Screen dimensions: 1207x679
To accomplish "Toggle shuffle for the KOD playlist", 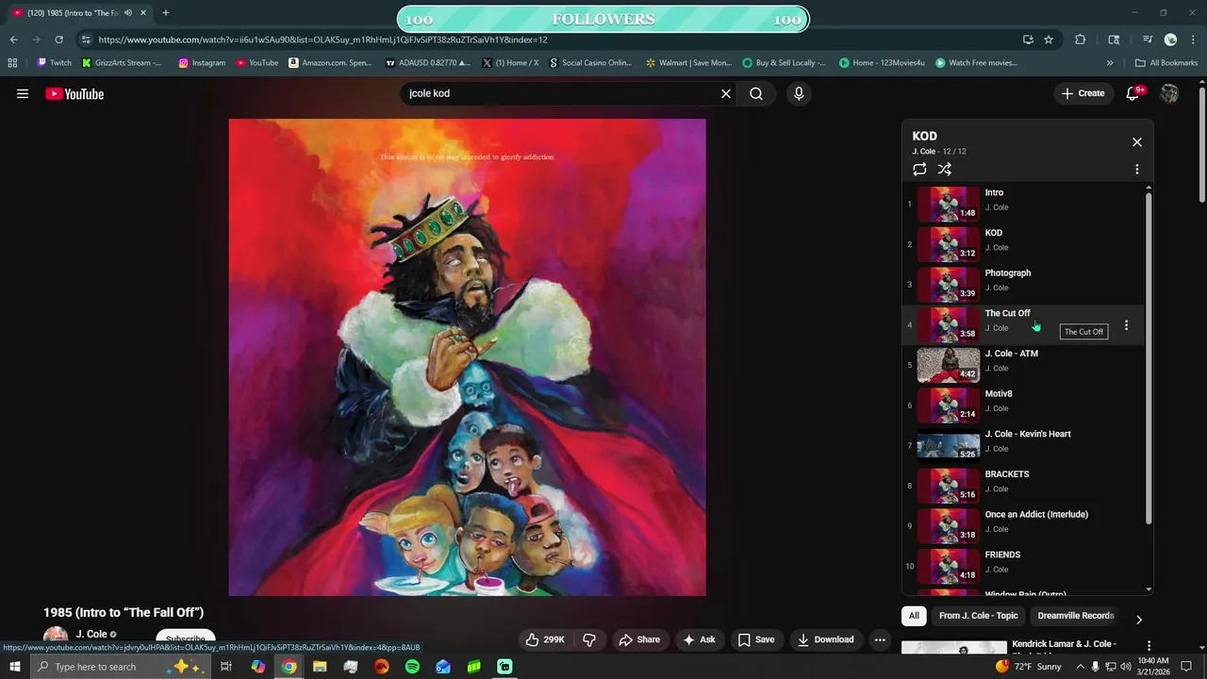I will click(x=945, y=170).
